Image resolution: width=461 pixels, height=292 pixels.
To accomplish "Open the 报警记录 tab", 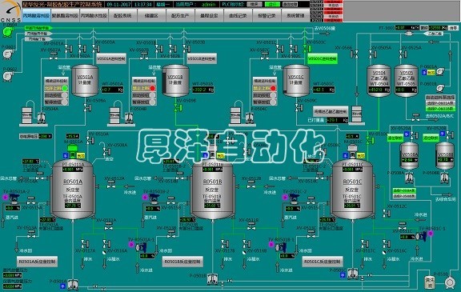I will [267, 15].
